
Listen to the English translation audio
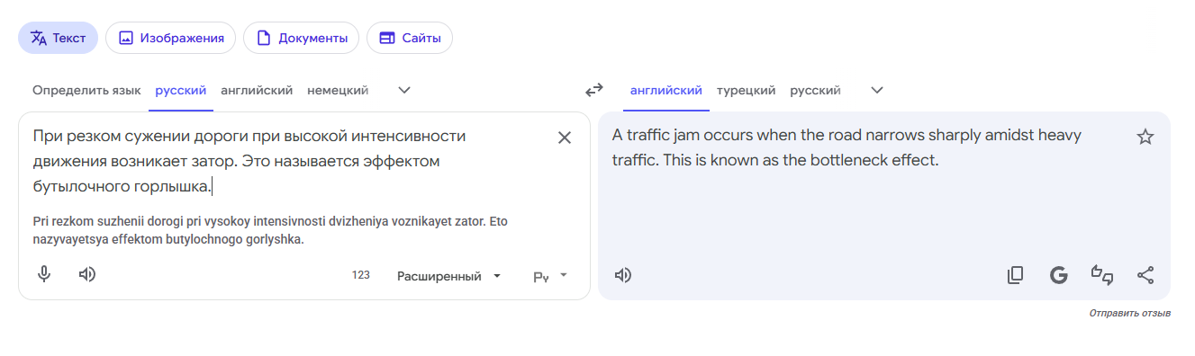coord(623,275)
